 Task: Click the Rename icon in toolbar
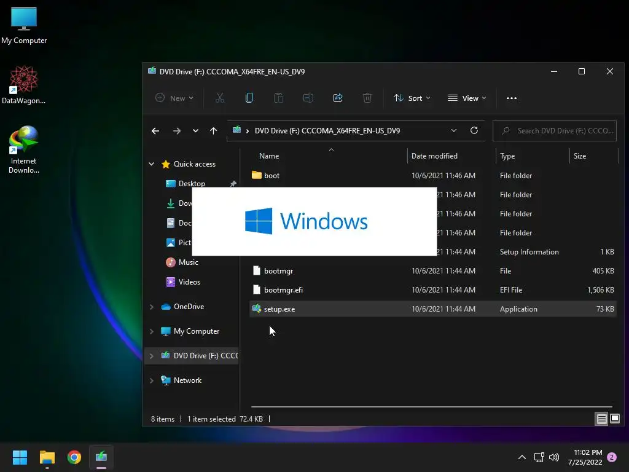[x=308, y=98]
